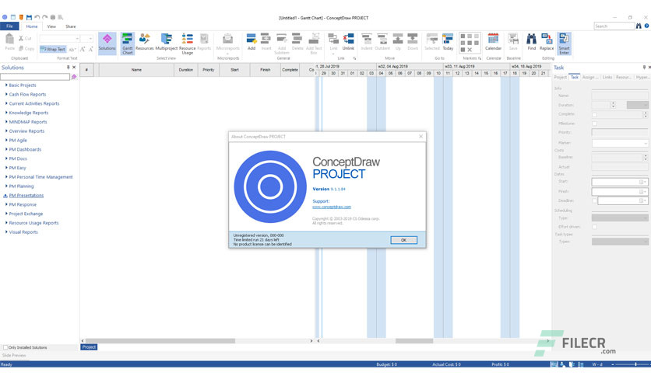Click the Add Subitem icon
Image resolution: width=651 pixels, height=376 pixels.
point(281,44)
